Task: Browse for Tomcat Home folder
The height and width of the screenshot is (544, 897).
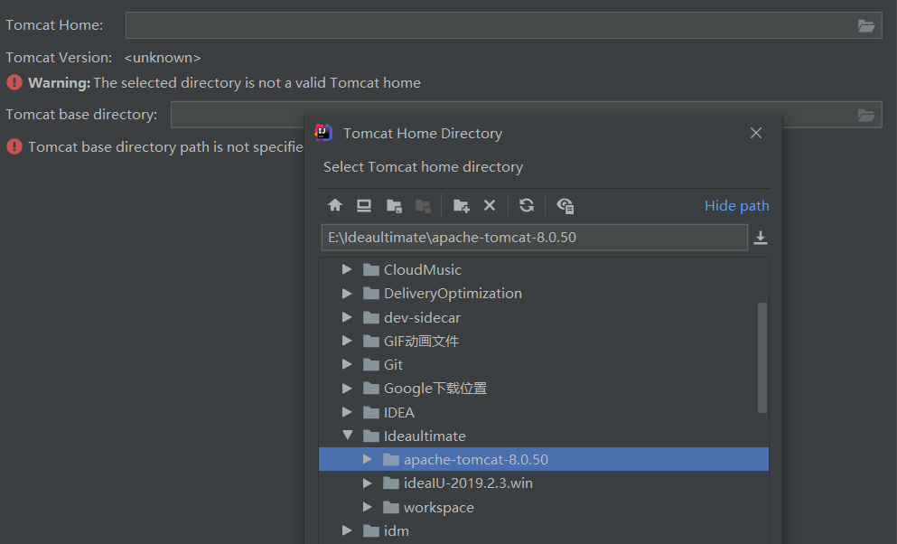Action: pyautogui.click(x=866, y=25)
